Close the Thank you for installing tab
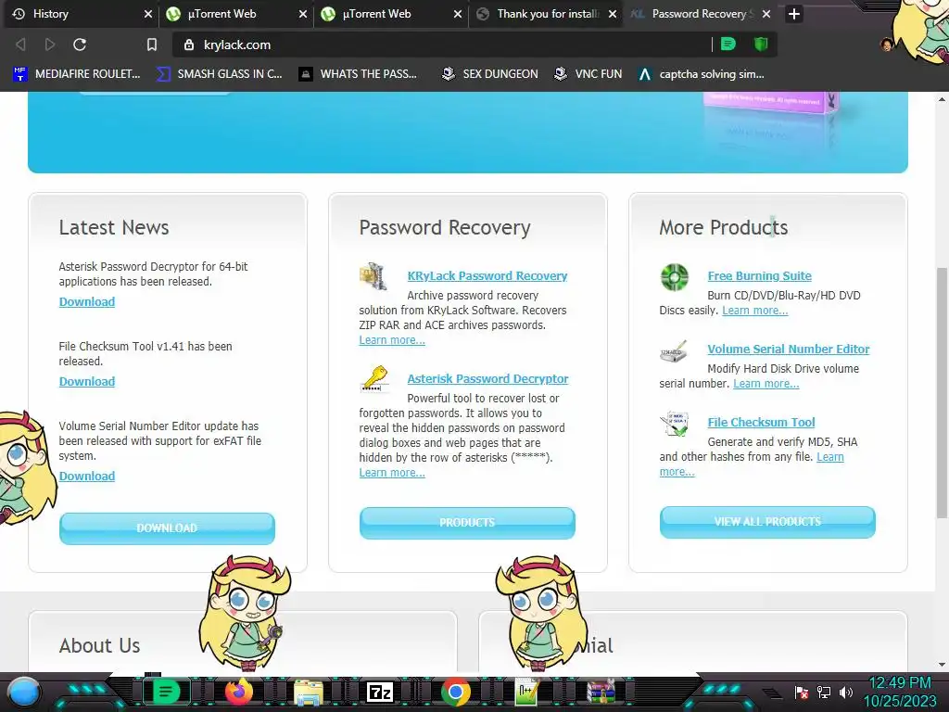949x712 pixels. pos(613,13)
